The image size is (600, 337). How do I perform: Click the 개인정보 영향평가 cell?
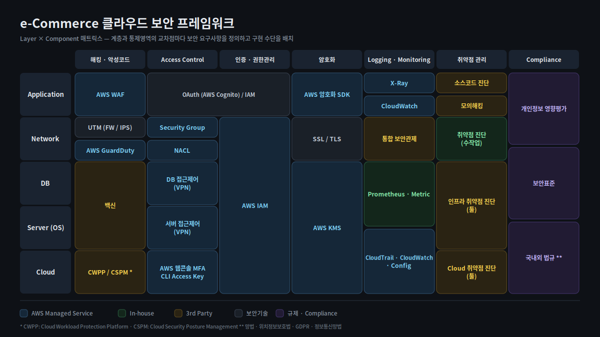tap(544, 109)
